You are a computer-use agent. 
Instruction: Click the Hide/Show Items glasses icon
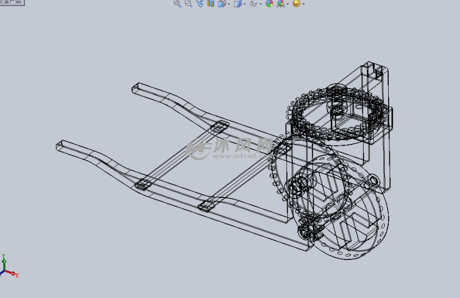point(253,3)
